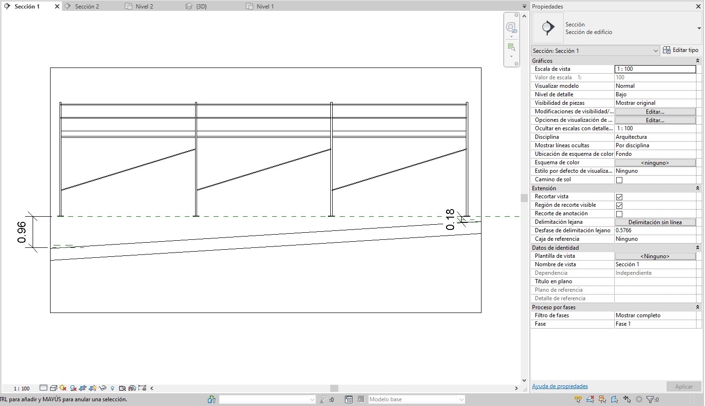Toggle the Sun Path off icon

tap(63, 388)
